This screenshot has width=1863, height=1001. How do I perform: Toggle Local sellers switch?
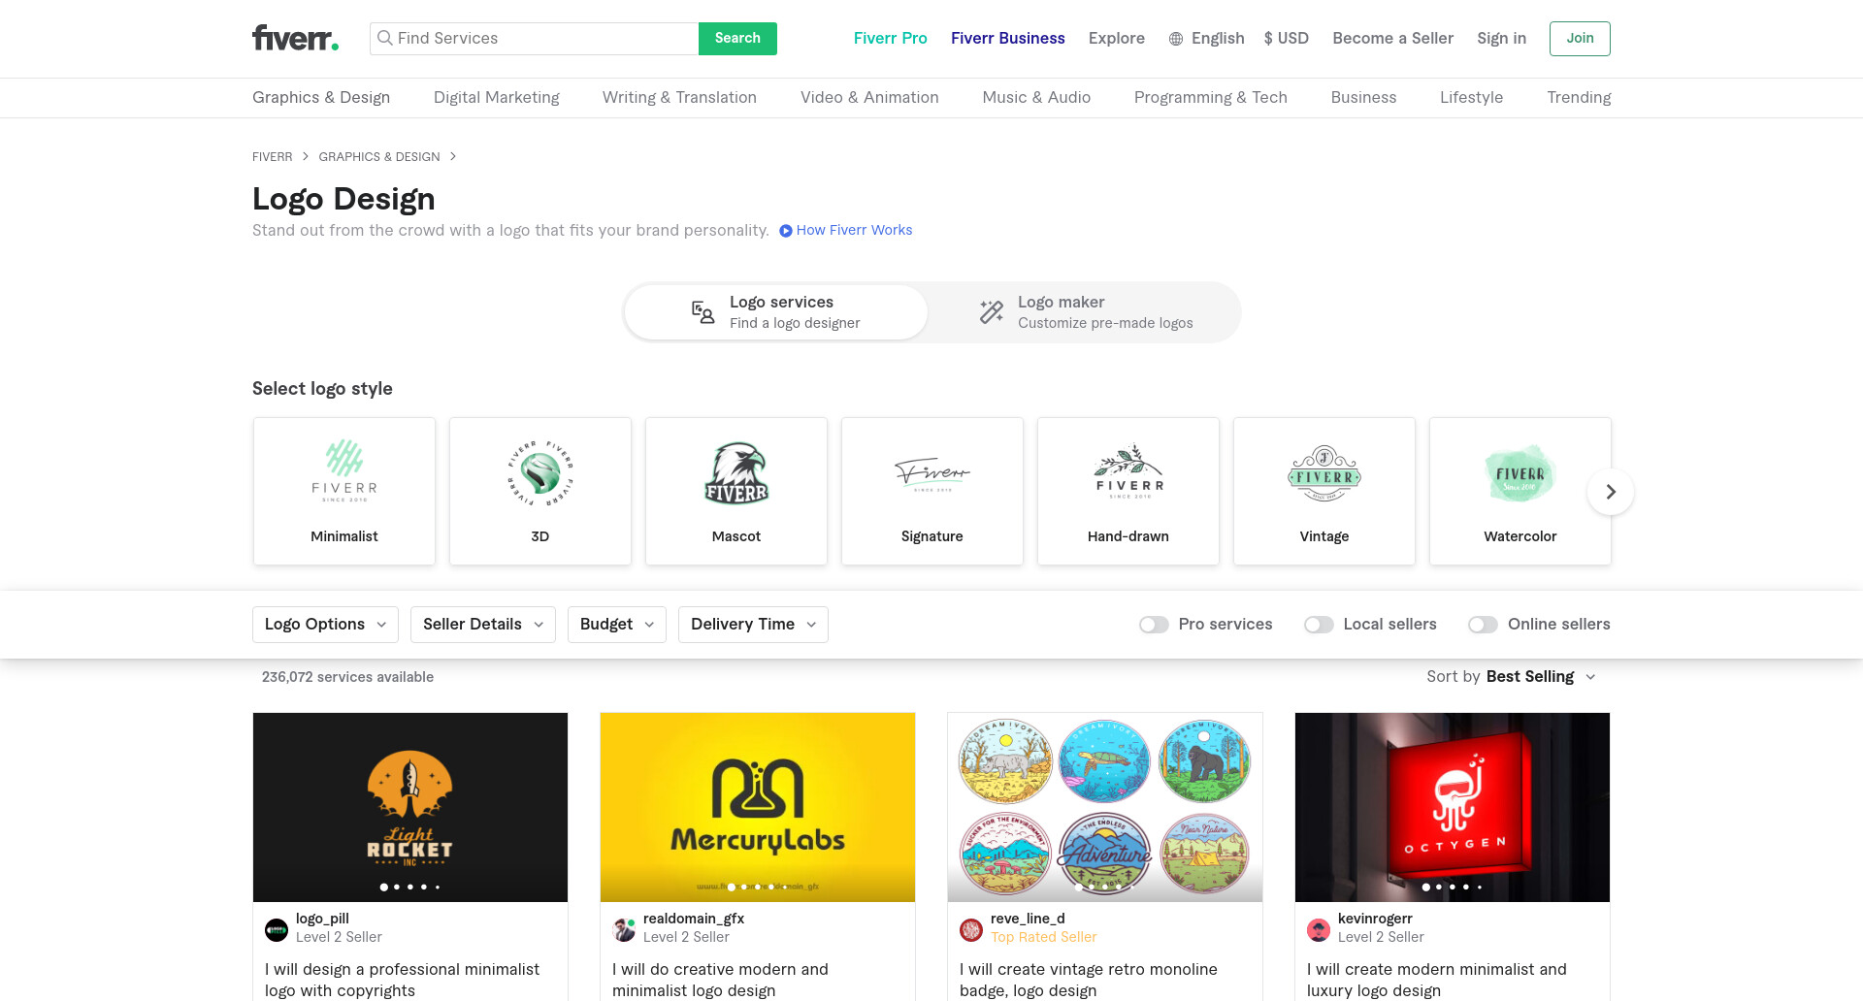pos(1319,625)
